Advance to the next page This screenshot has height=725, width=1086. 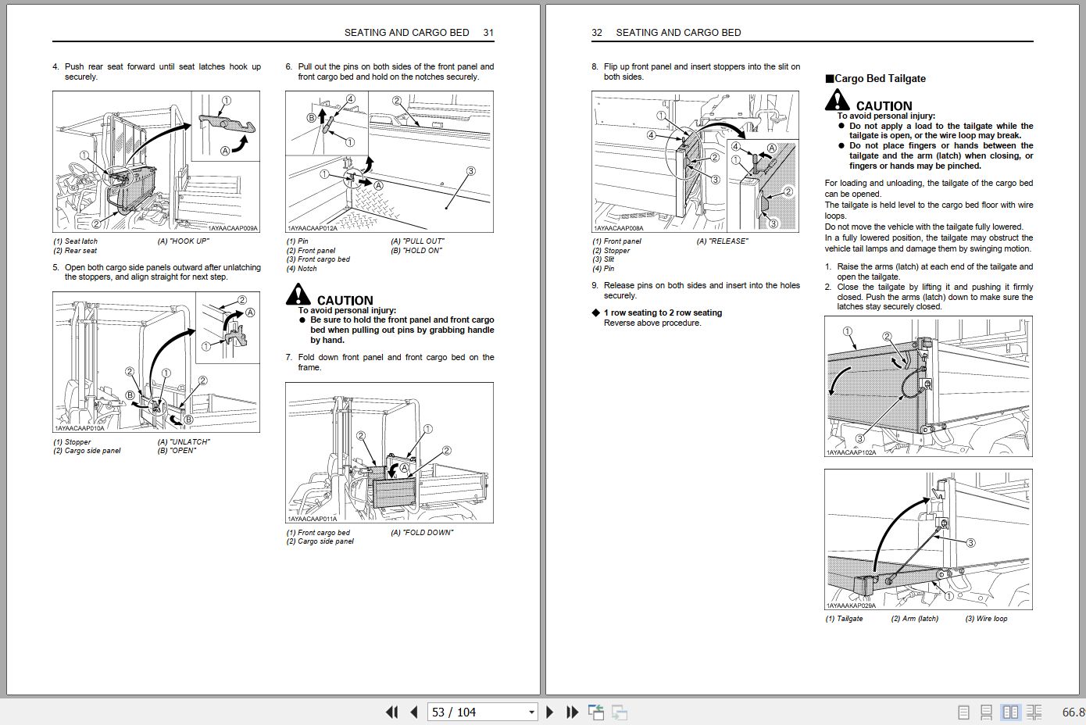coord(550,712)
